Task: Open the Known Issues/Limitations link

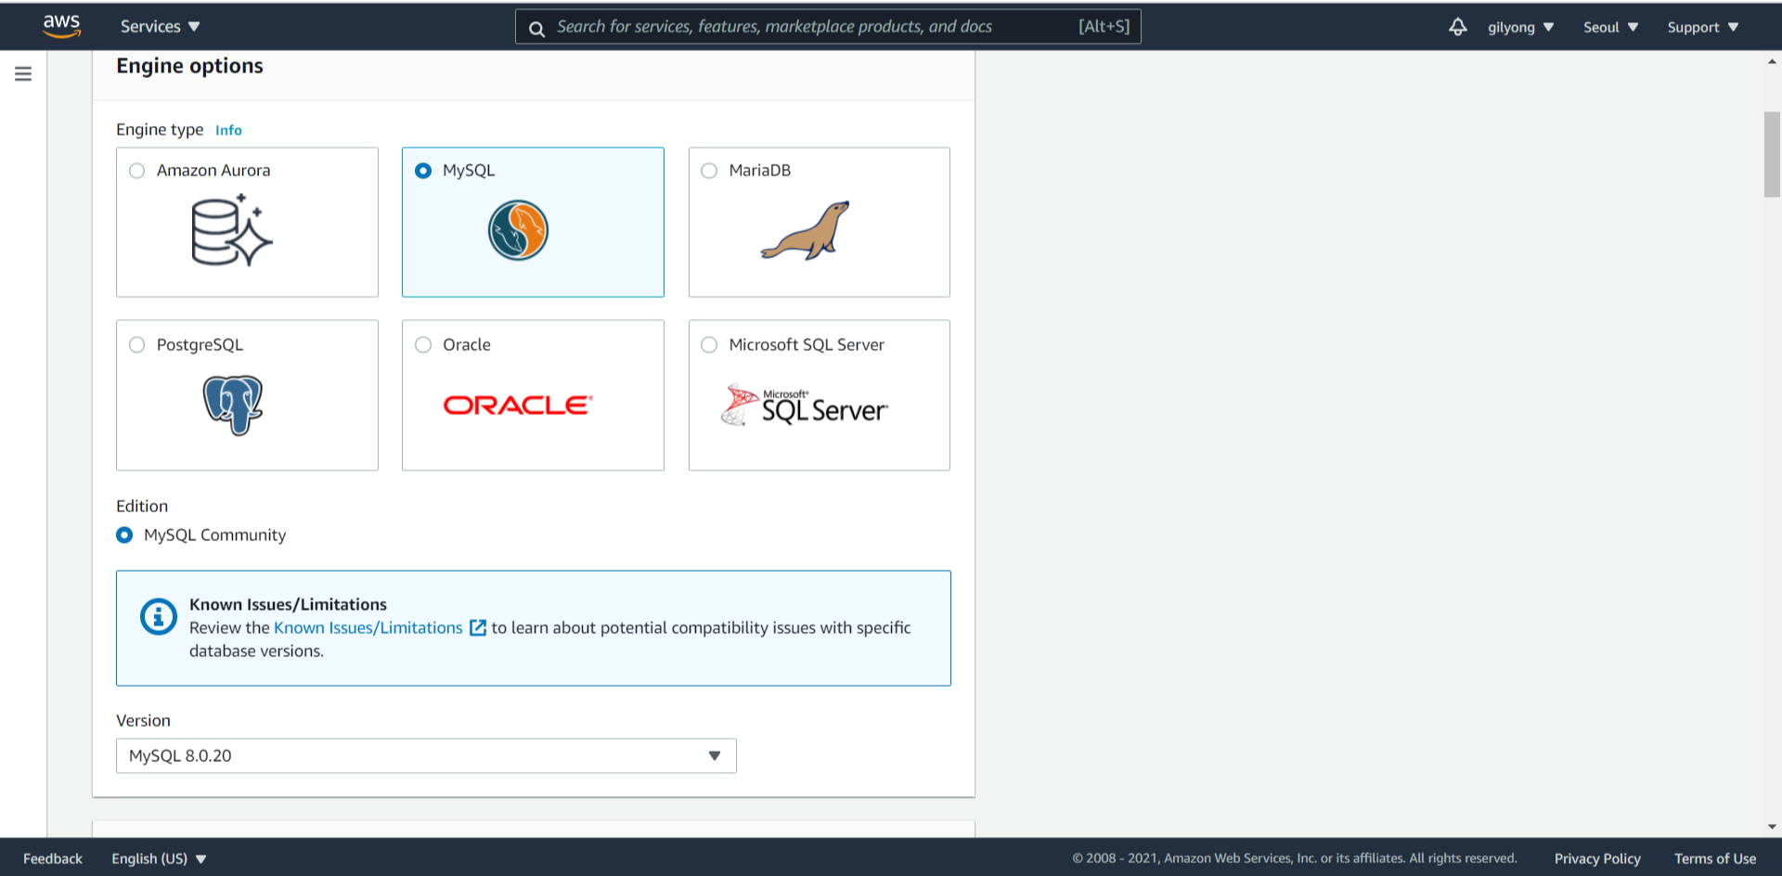Action: pos(368,628)
